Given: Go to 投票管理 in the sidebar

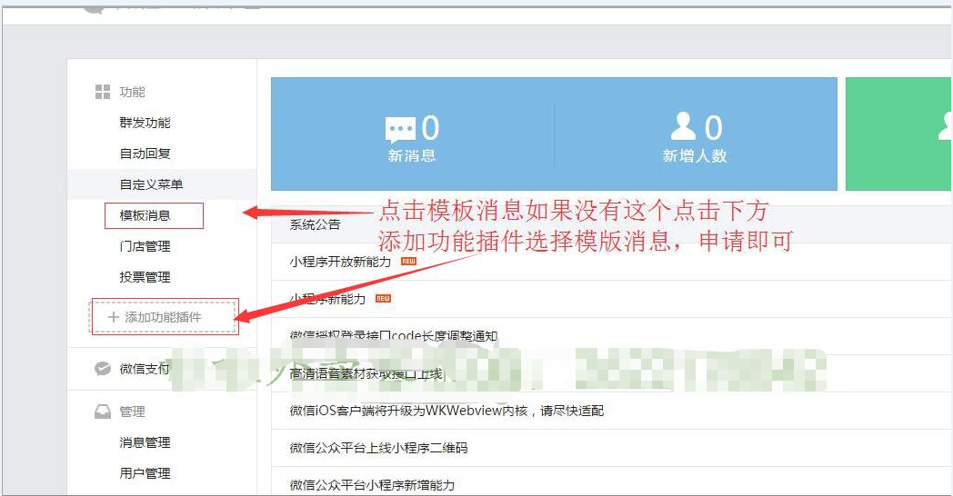Looking at the screenshot, I should (x=145, y=277).
